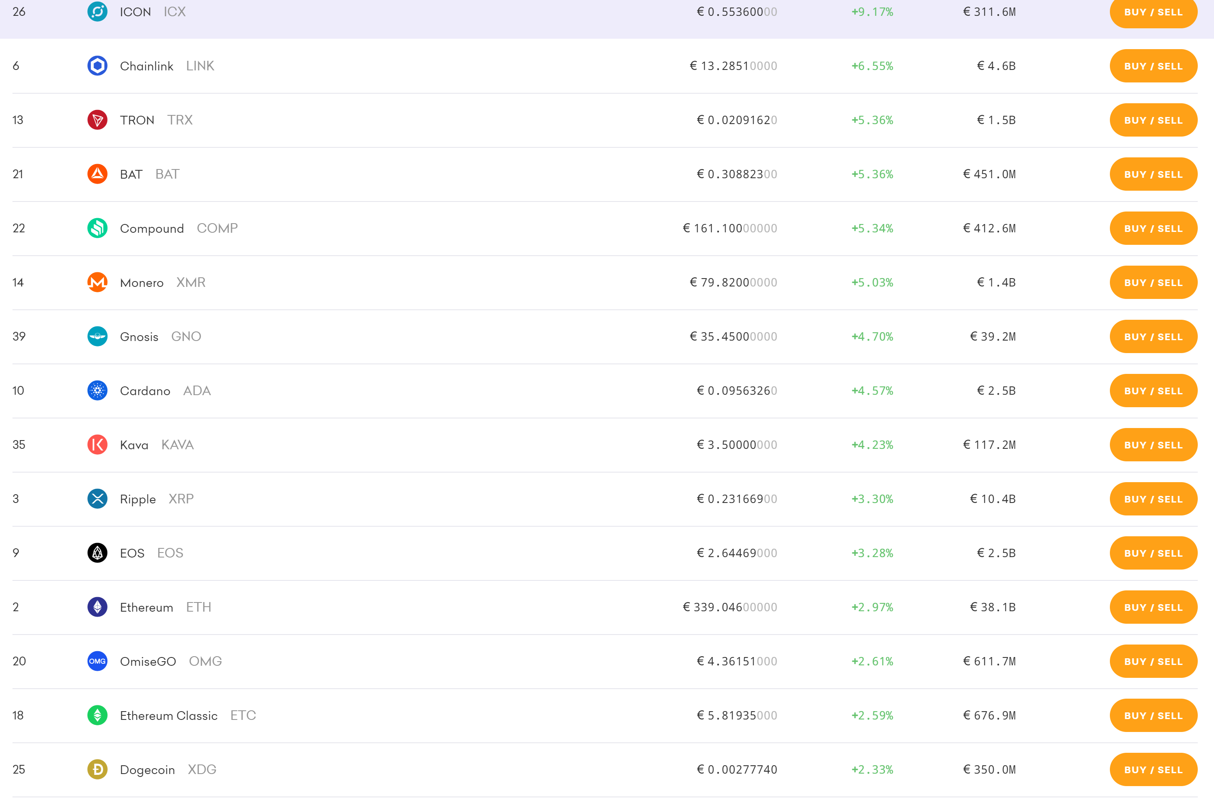The height and width of the screenshot is (804, 1214).
Task: Click the Kava red K logo
Action: (x=97, y=445)
